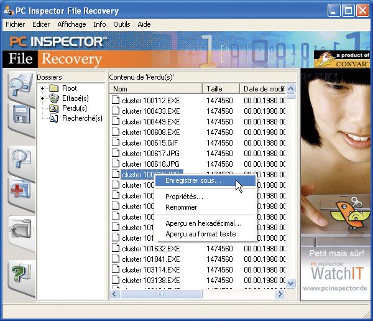Select file name cluster 100617.JPG
Screen dimensions: 373x321
150,154
